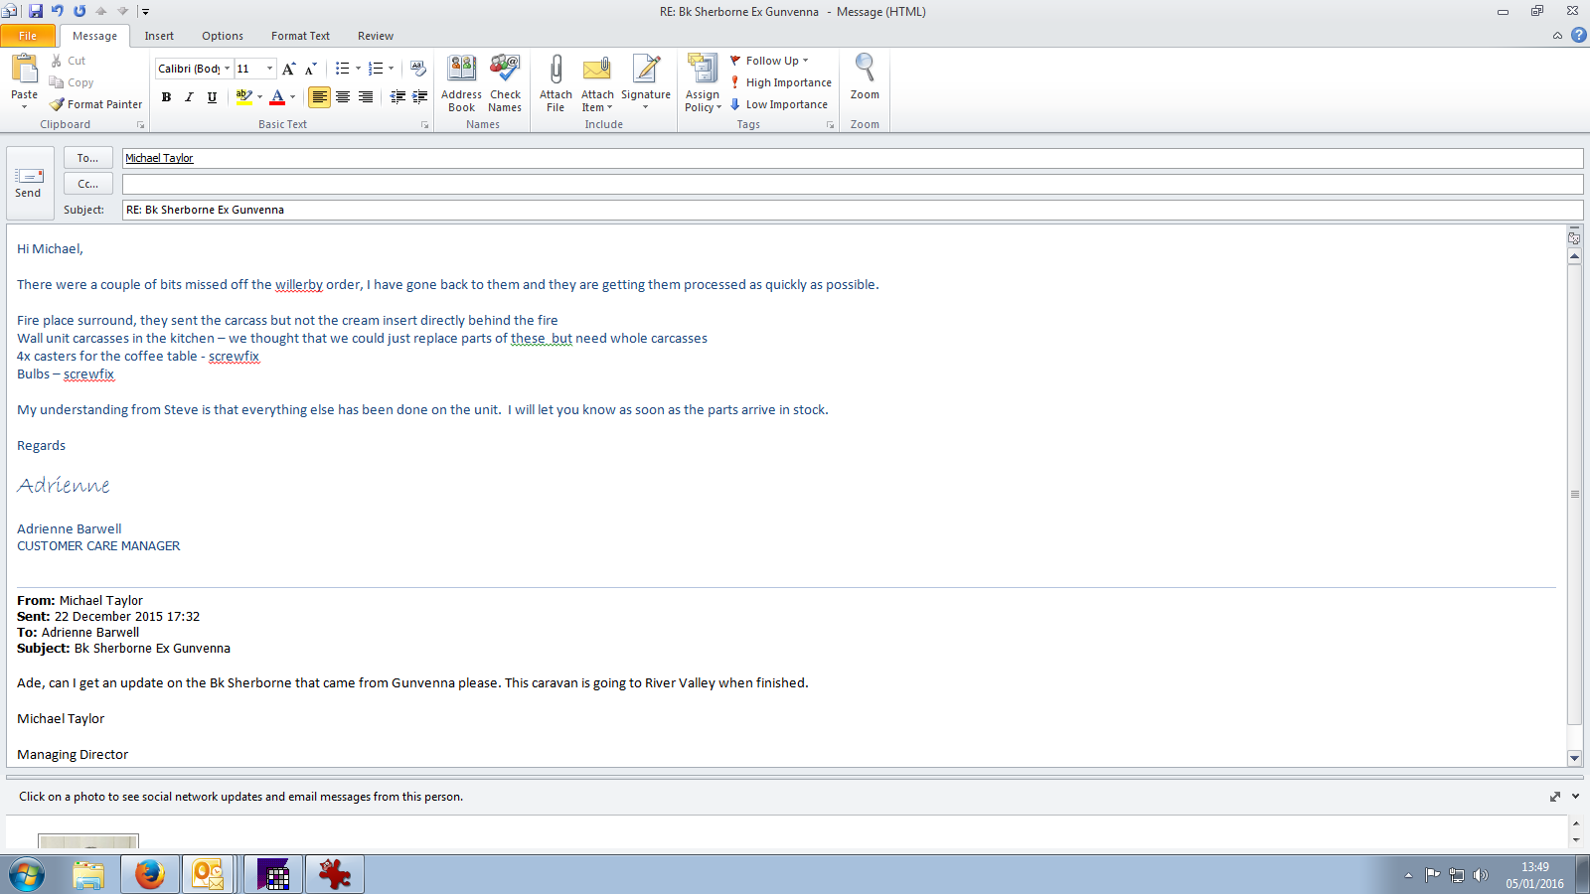This screenshot has width=1590, height=894.
Task: Click into the Cc address field
Action: [852, 184]
